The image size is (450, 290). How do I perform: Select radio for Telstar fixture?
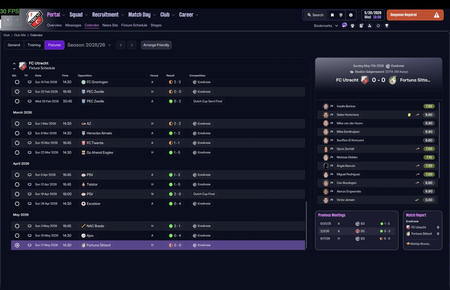point(17,184)
